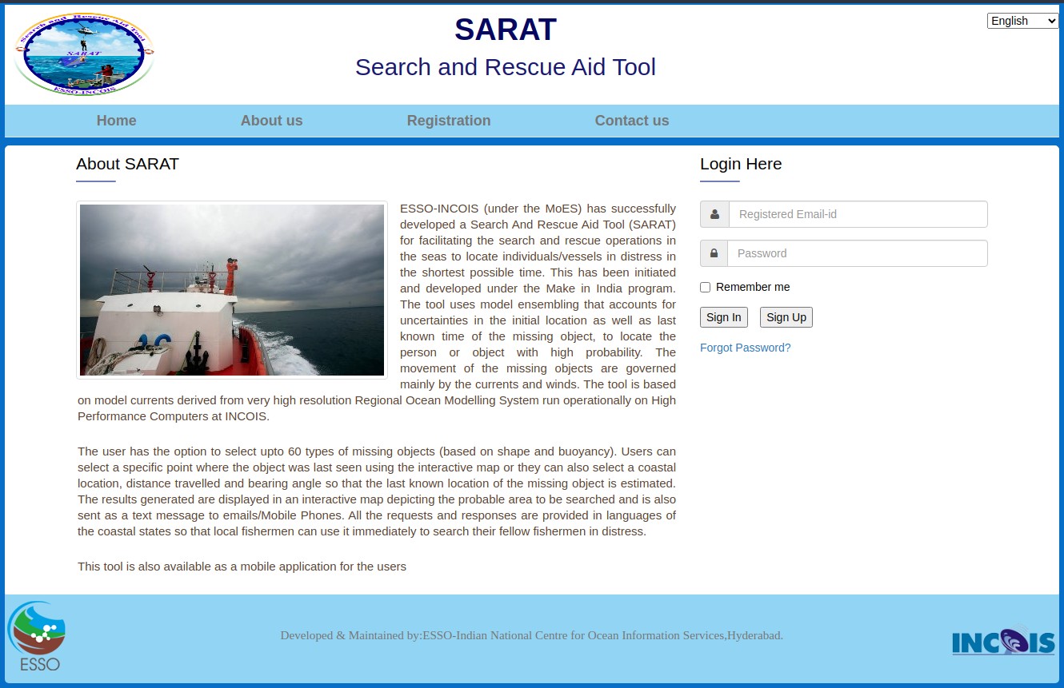Open the Contact us menu item

coord(631,121)
